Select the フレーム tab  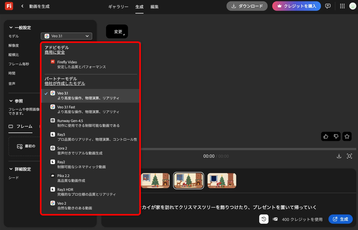click(x=20, y=126)
